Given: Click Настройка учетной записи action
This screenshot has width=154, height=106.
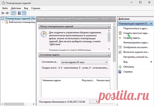Looking at the screenshot, I should 136,57.
